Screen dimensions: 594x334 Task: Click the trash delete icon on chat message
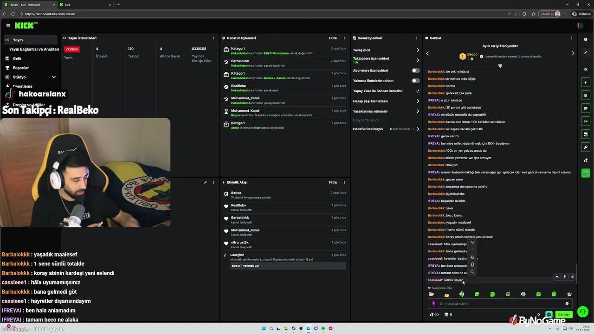[572, 277]
